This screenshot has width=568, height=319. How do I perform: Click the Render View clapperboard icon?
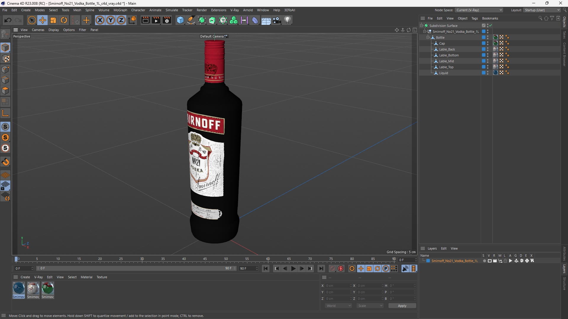click(x=145, y=20)
